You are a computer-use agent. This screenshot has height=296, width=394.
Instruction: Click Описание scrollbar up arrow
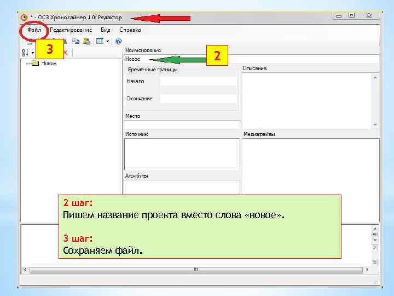375,77
